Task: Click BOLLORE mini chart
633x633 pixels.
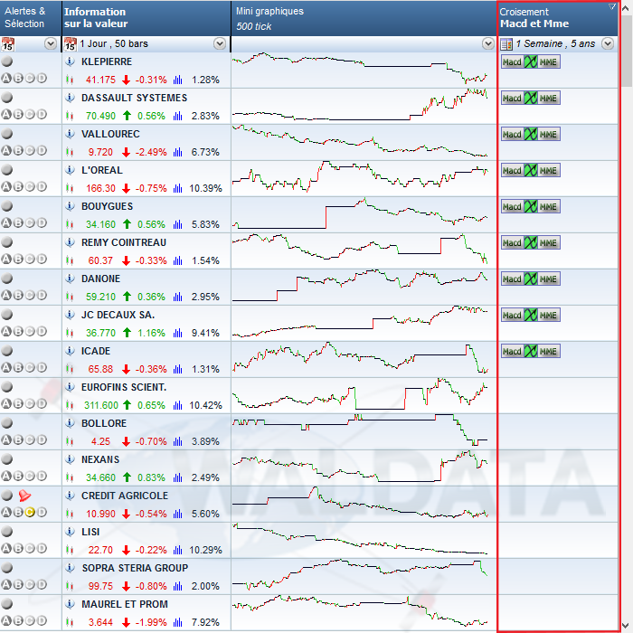Action: (360, 430)
